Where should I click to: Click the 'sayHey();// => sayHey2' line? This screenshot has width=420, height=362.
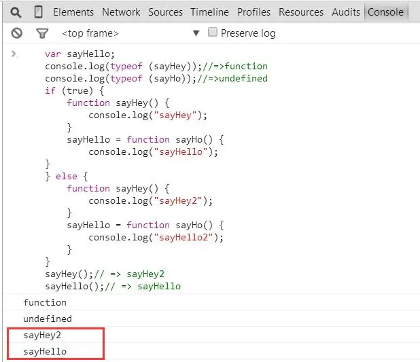coord(105,274)
